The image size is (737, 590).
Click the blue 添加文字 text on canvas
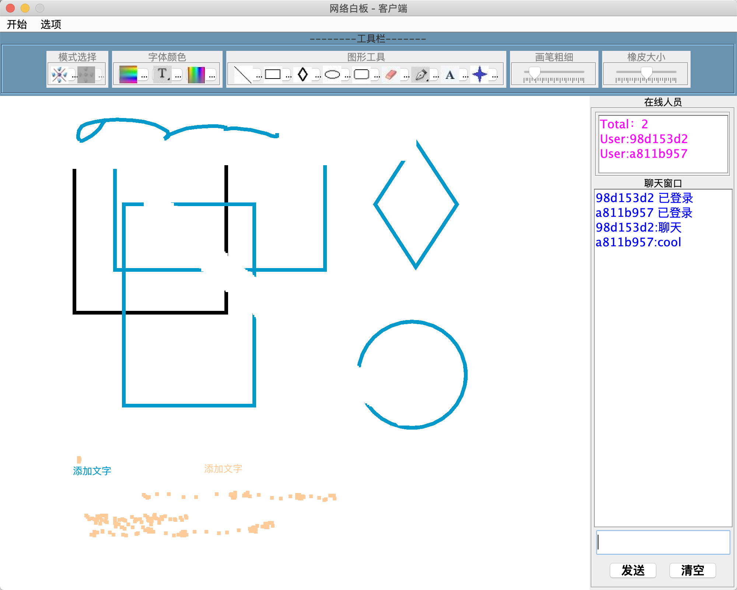click(x=92, y=471)
